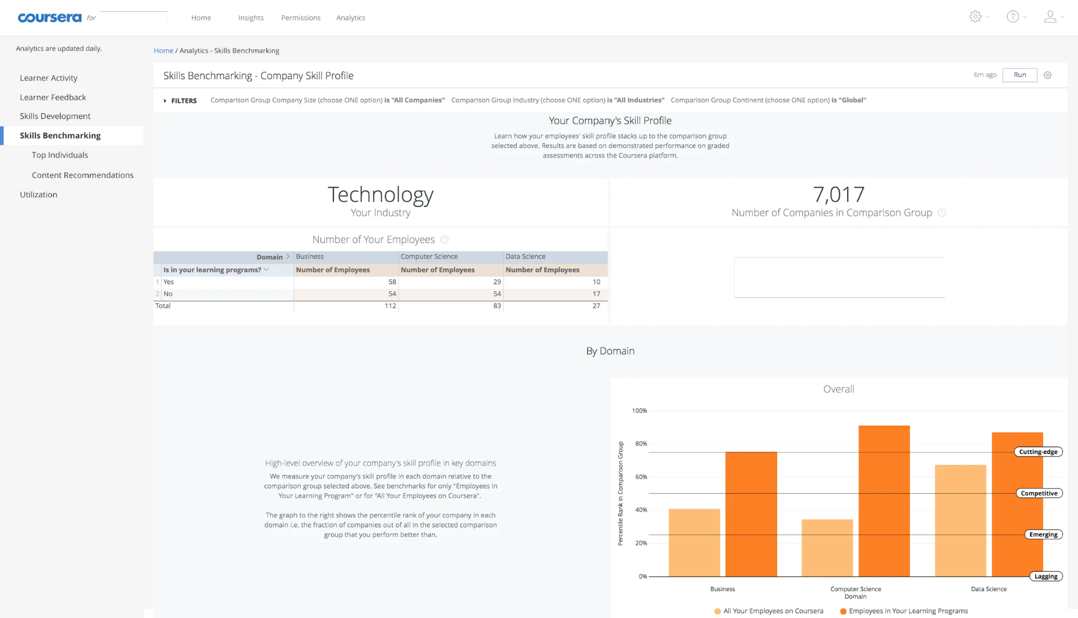1078x618 pixels.
Task: Expand the Domain column chevron
Action: coord(288,257)
